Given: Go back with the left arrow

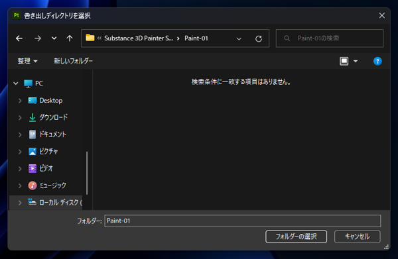Looking at the screenshot, I should coord(19,38).
